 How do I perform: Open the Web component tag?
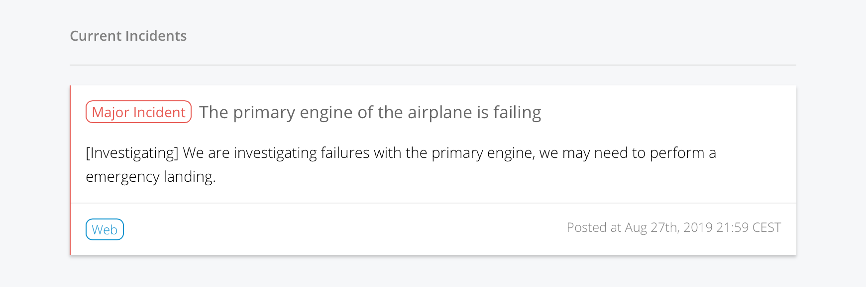[105, 229]
